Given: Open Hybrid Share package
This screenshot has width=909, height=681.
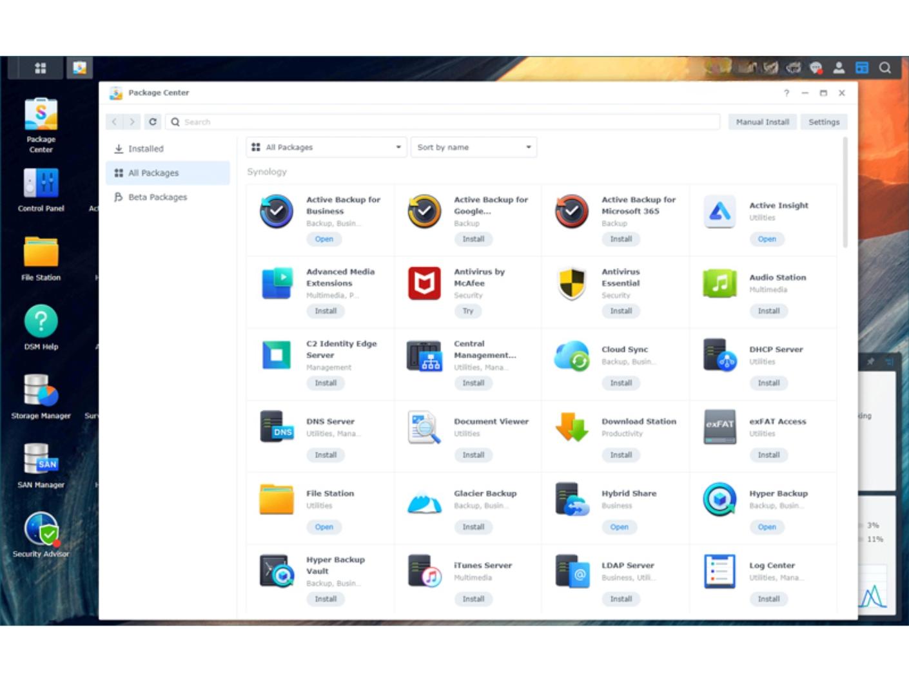Looking at the screenshot, I should [620, 527].
